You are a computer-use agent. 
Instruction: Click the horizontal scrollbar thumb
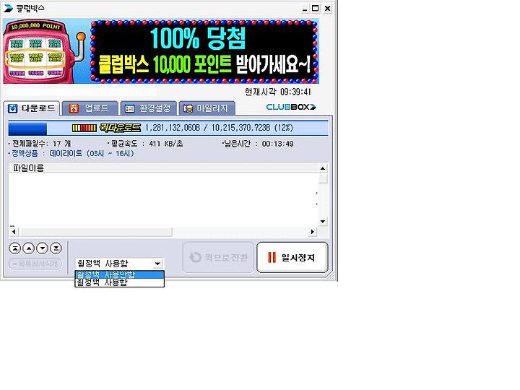[96, 232]
